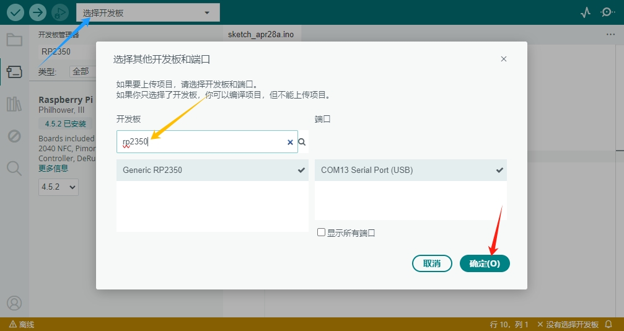Start the debugger with the play-bug icon
Screen dimensions: 624x331
point(60,13)
